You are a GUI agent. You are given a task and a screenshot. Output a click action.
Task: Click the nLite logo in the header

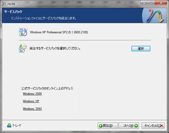(155, 15)
